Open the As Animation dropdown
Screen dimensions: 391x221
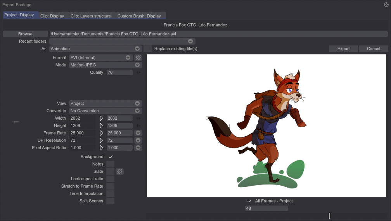click(x=96, y=49)
